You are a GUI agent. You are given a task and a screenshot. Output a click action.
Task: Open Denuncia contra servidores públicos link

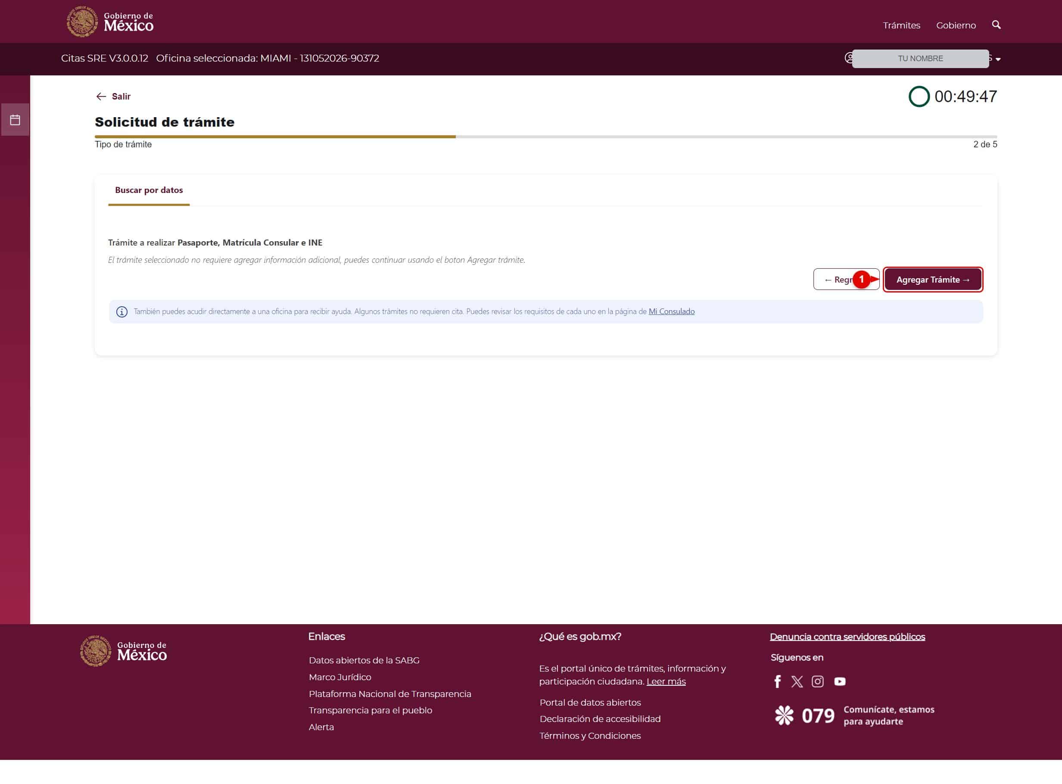click(847, 636)
